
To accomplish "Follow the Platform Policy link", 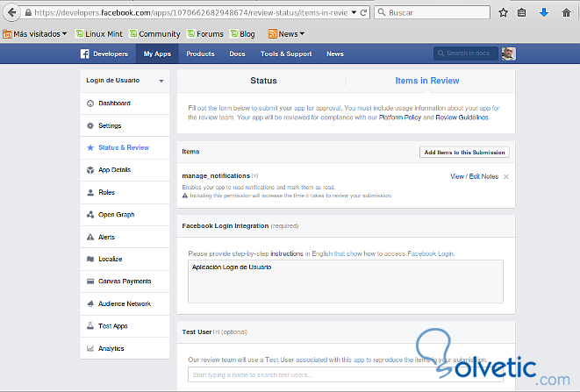I will 400,118.
